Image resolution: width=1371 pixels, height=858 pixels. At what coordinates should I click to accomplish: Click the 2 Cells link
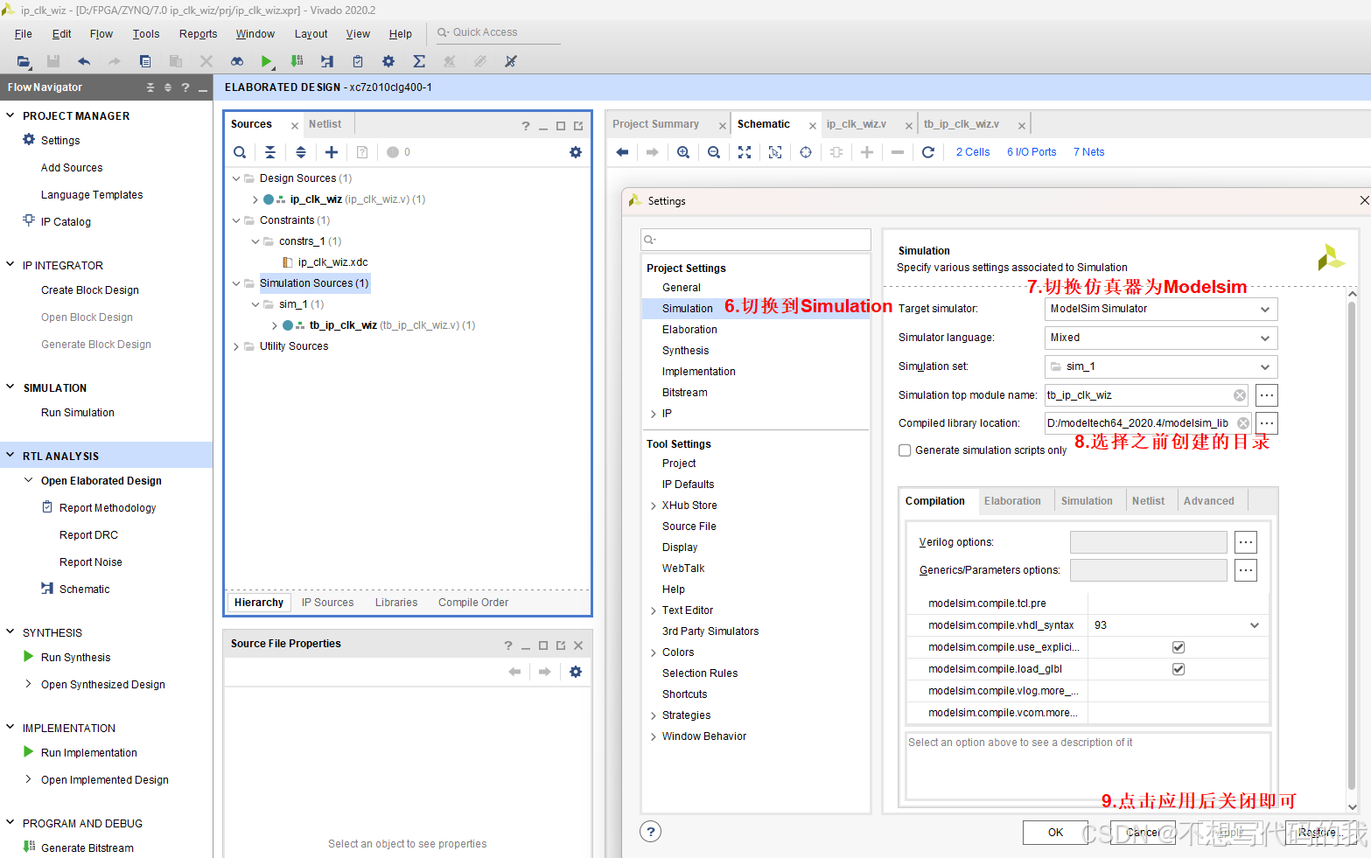[973, 152]
